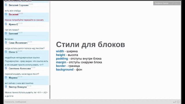Select sender name Евгений
The width and height of the screenshot is (185, 104).
click(13, 34)
